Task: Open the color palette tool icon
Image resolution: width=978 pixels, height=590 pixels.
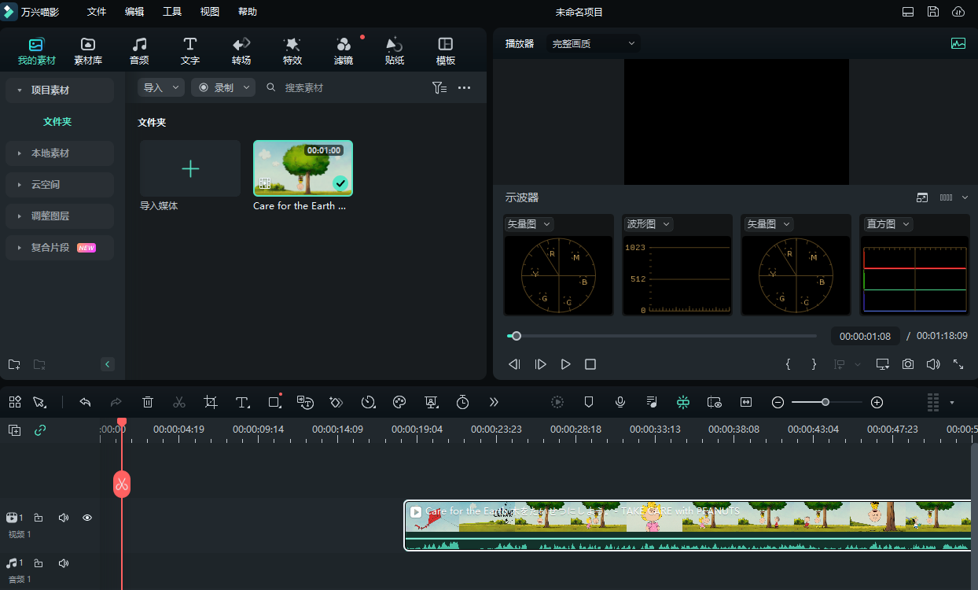Action: tap(399, 402)
